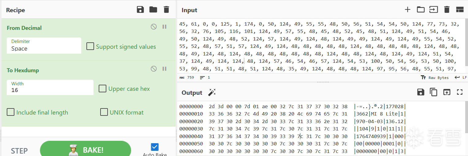Click the output magic wand icon
The height and width of the screenshot is (156, 468).
pos(212,92)
